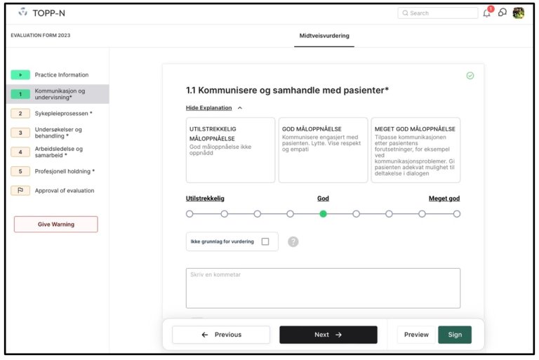
Task: Open section 2 Sykepleieprosessen
Action: point(64,113)
